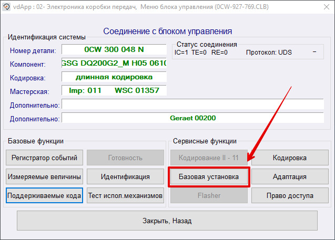
Task: Click the Сервисные функции group label
Action: (205, 141)
